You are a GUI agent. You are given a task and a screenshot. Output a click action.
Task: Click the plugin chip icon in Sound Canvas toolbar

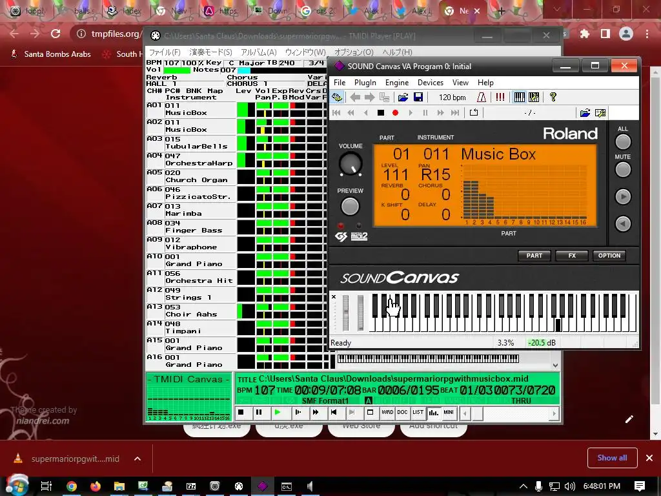[337, 98]
